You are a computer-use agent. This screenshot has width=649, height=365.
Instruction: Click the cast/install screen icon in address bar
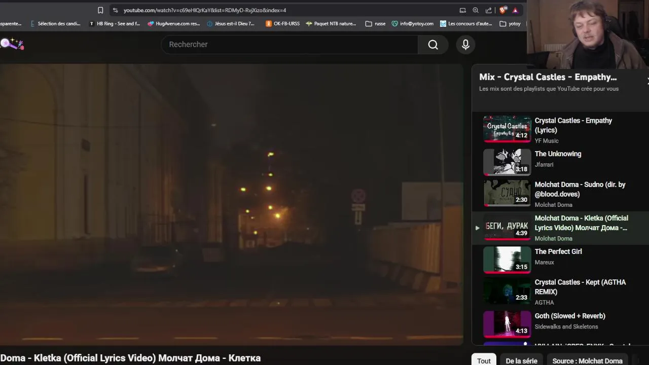coord(462,10)
